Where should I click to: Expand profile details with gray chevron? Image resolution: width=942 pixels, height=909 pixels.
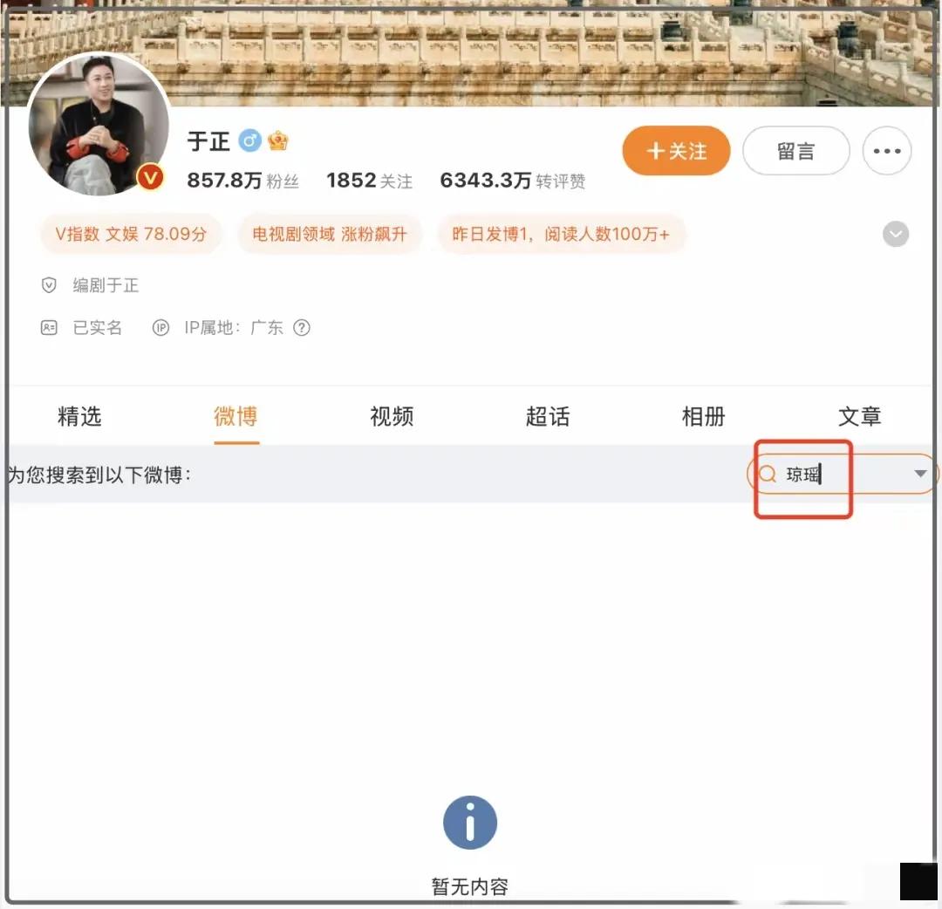(895, 234)
